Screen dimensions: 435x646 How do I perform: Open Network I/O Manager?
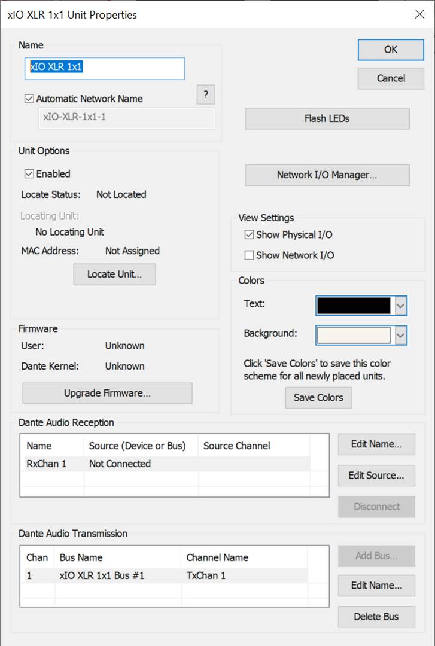point(327,175)
